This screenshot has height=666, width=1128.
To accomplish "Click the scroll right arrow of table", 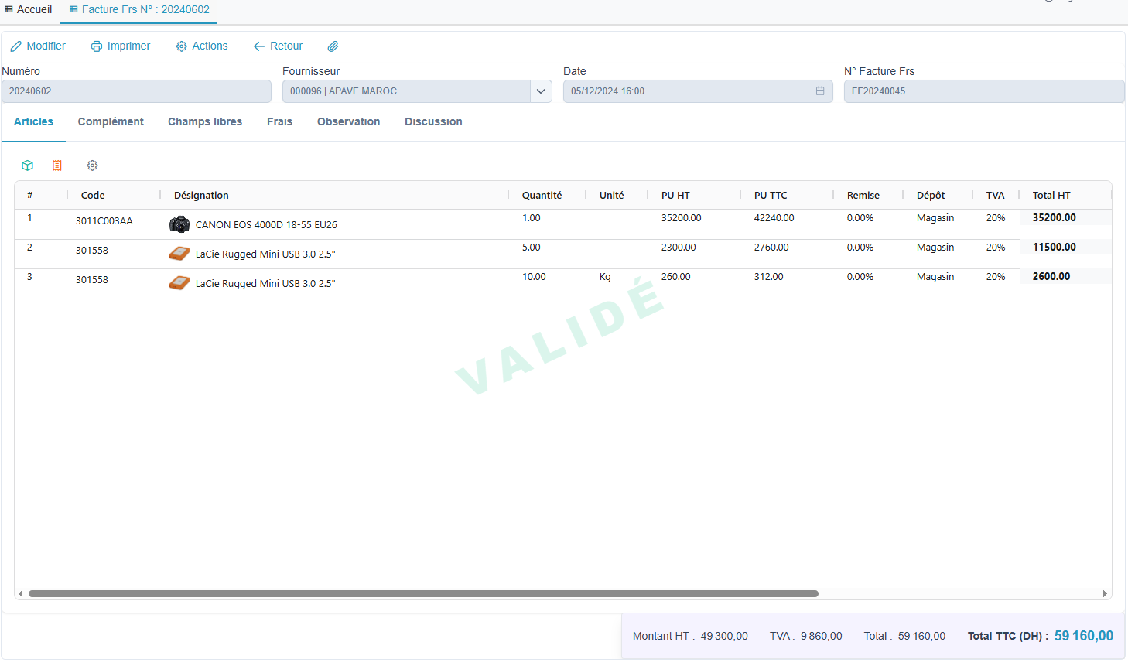I will (x=1105, y=594).
